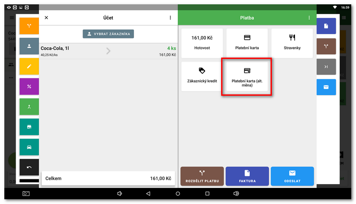The image size is (356, 204).
Task: Tap the Android home circle button
Action: 178,193
